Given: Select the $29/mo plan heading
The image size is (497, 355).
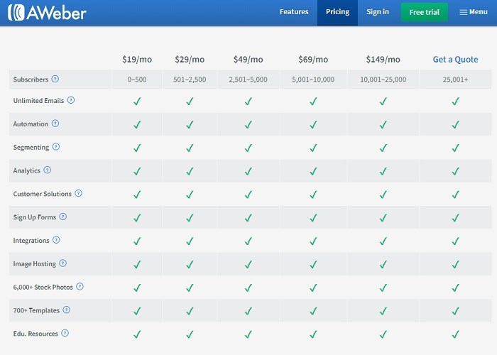Looking at the screenshot, I should point(190,60).
